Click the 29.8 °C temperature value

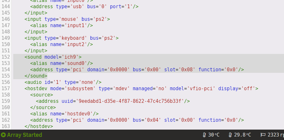(243, 135)
